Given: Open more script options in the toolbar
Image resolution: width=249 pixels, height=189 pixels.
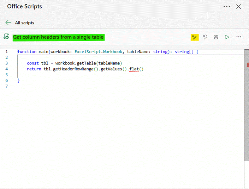Looking at the screenshot, I should tap(239, 37).
